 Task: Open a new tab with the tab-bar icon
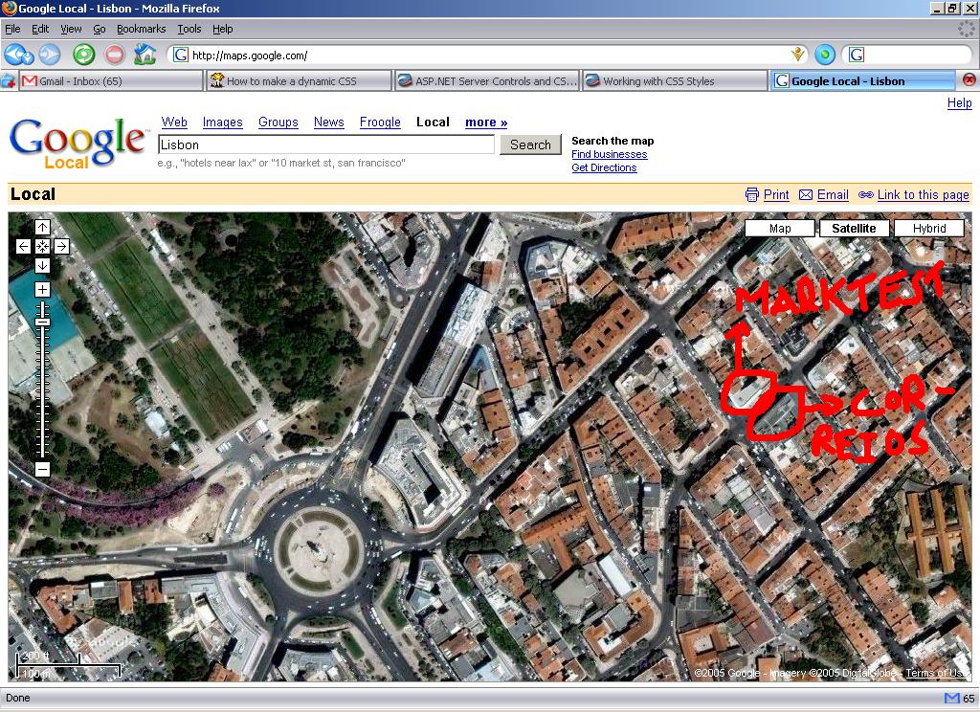(8, 80)
